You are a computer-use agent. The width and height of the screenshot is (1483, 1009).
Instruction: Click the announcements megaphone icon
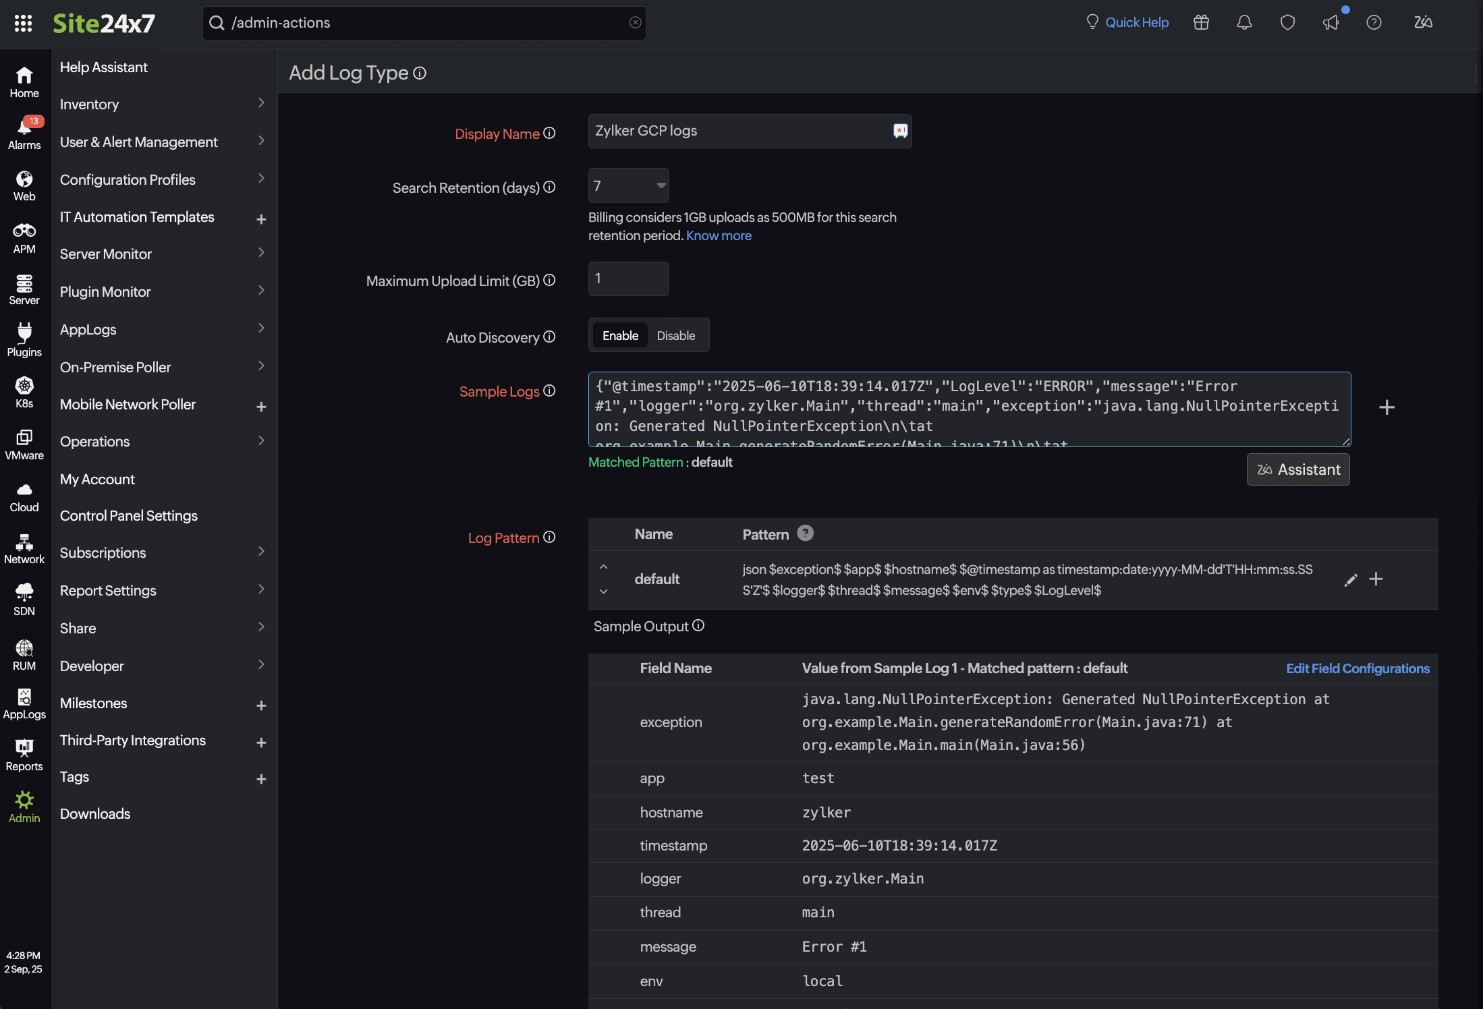[1331, 22]
